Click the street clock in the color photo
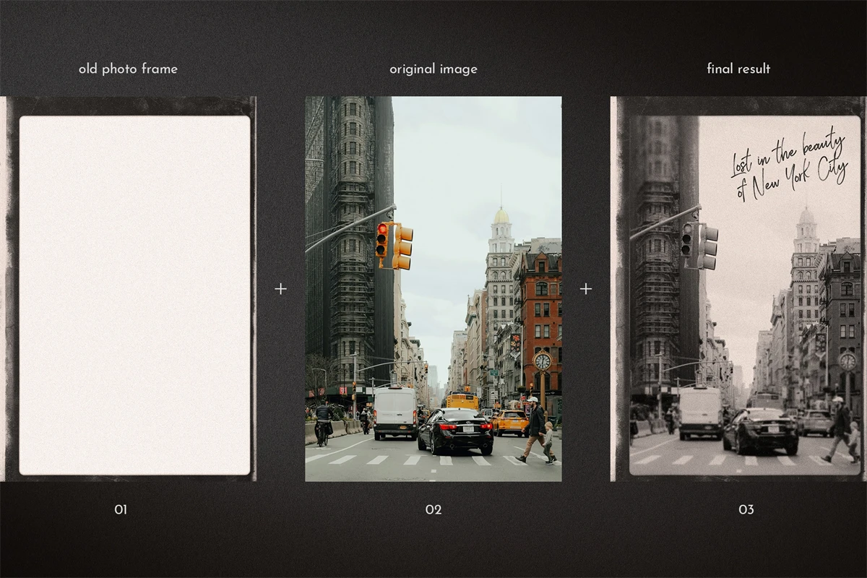Screen dimensions: 867x578 click(x=542, y=361)
